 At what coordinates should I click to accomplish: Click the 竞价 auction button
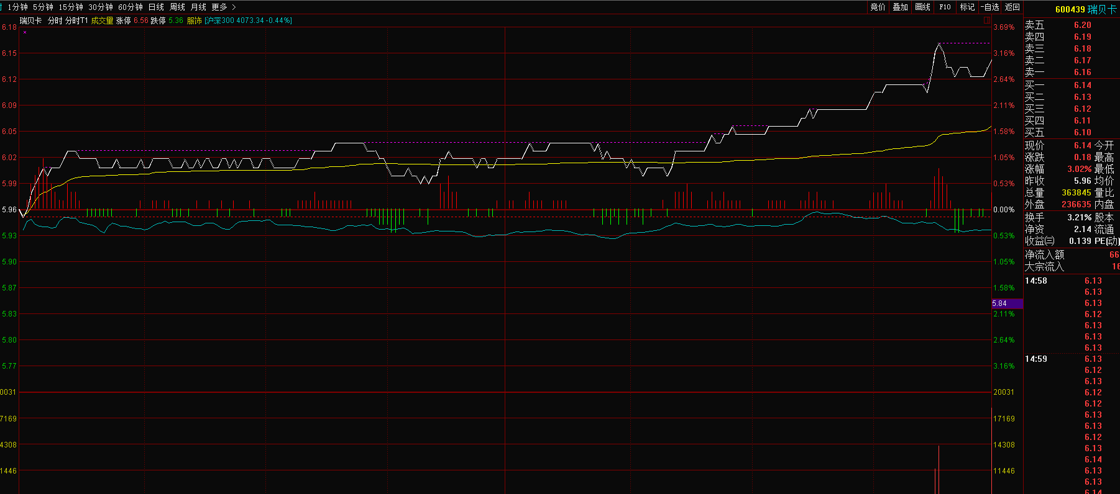(x=878, y=7)
